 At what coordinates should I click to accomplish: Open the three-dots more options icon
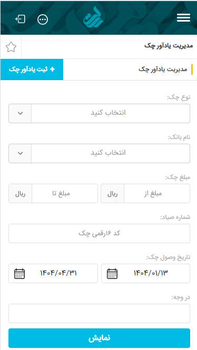[43, 19]
